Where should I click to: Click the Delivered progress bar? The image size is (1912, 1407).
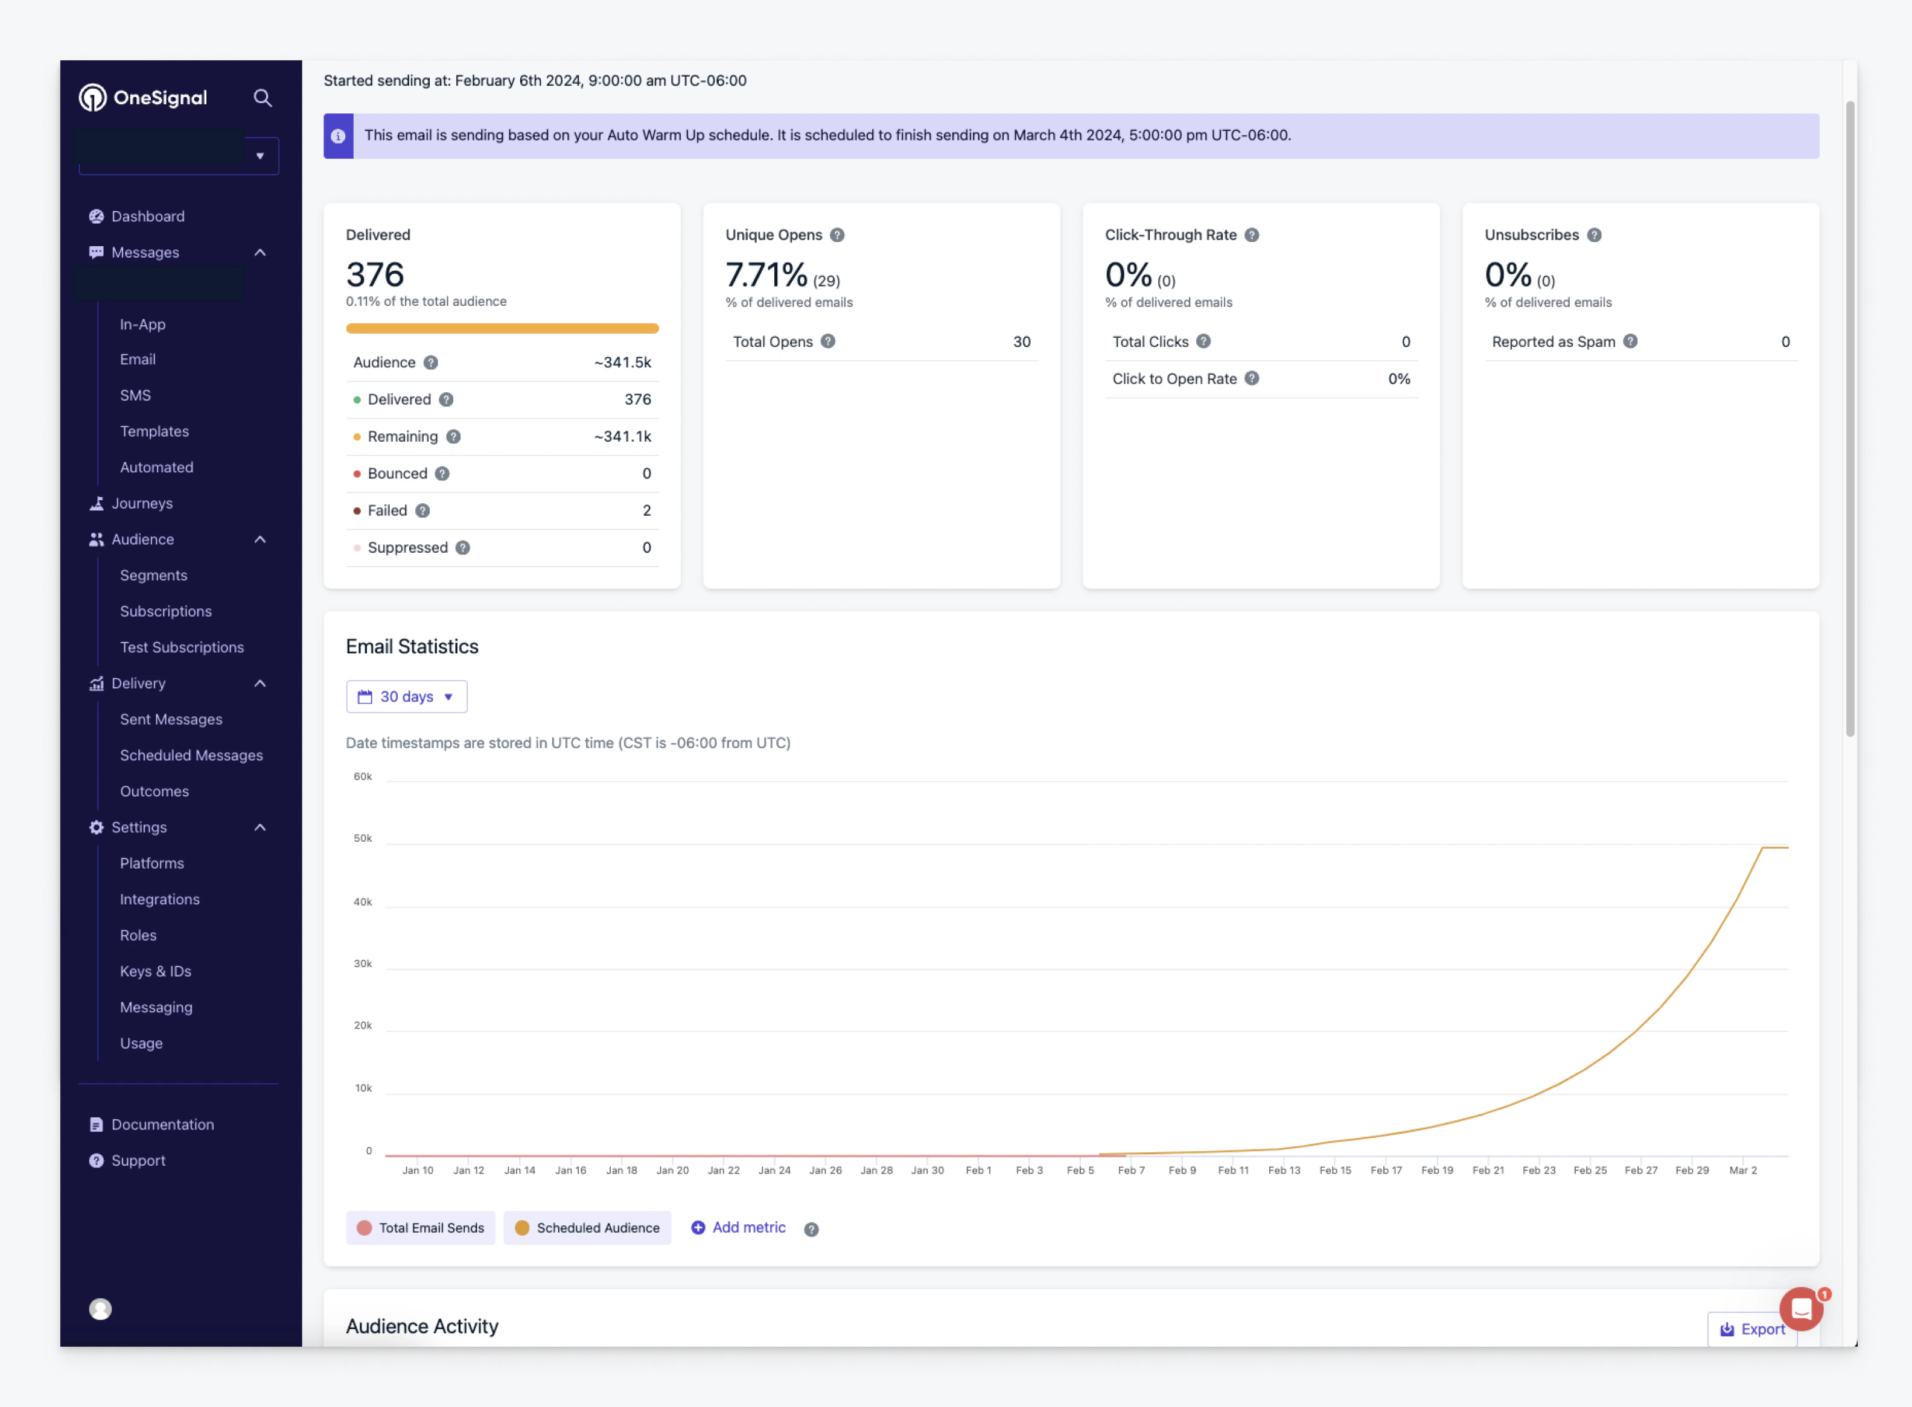[502, 328]
